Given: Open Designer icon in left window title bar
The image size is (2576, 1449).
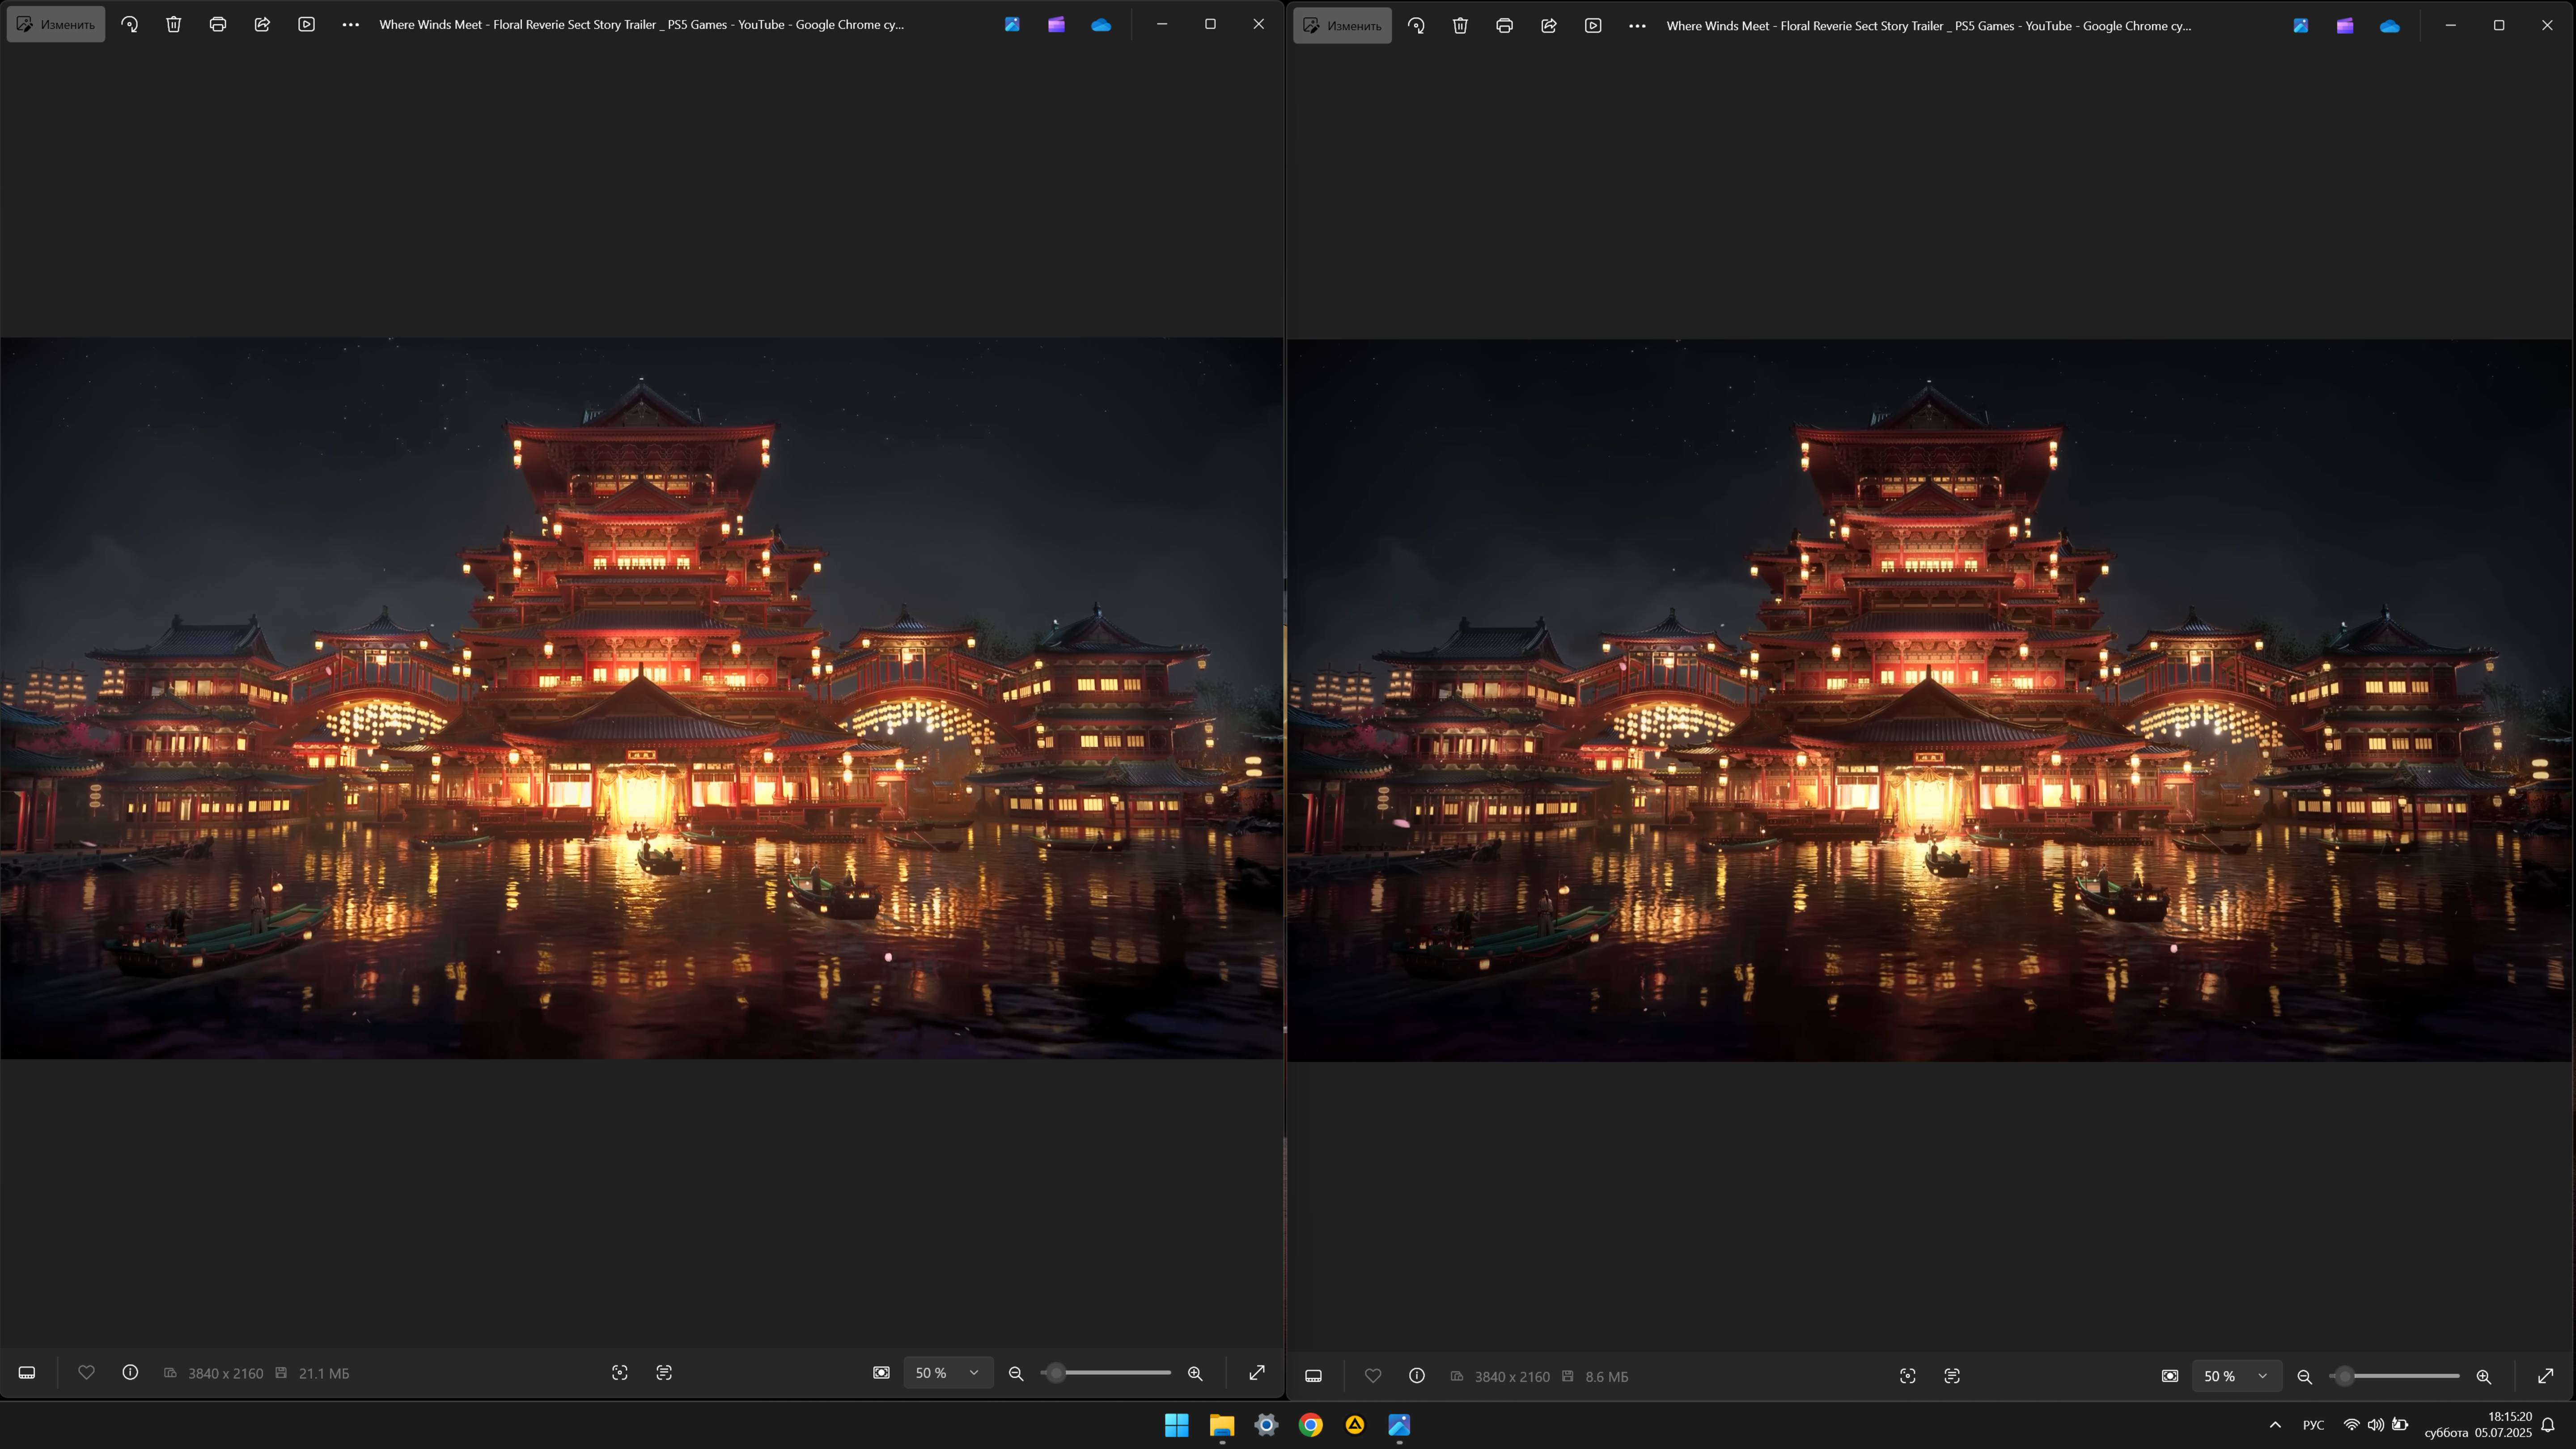Looking at the screenshot, I should click(x=1012, y=24).
